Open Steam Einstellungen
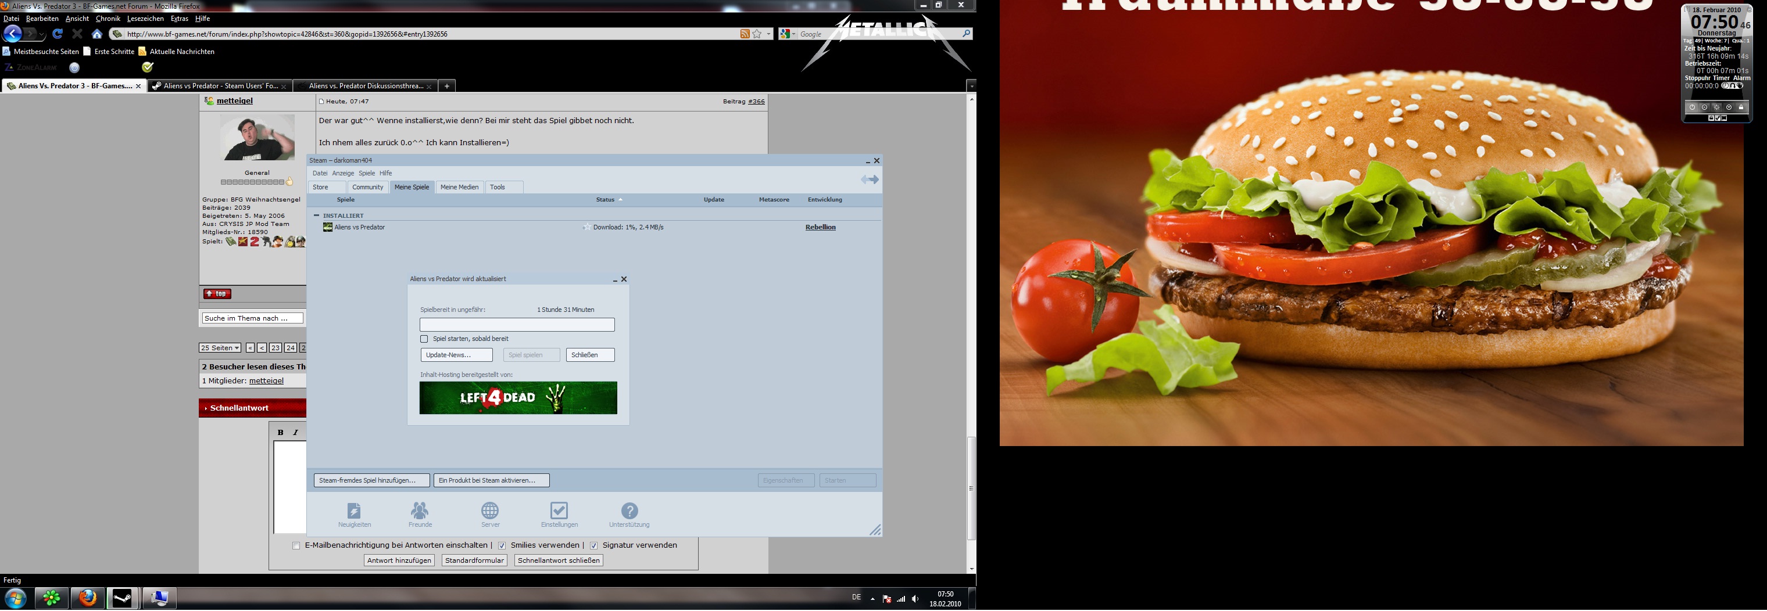This screenshot has width=1767, height=611. coord(559,515)
